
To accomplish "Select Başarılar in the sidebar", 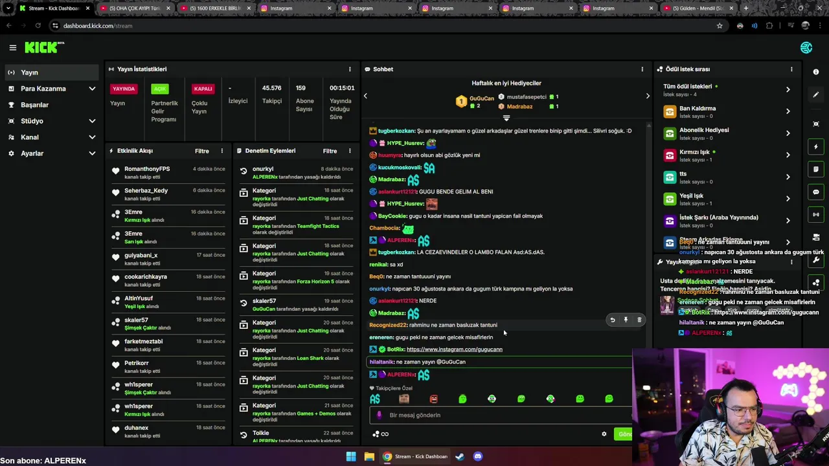I will pos(52,105).
